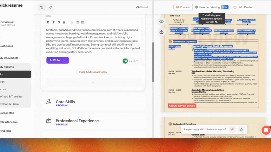Click the download resume icon
The width and height of the screenshot is (271, 152).
click(x=162, y=32)
